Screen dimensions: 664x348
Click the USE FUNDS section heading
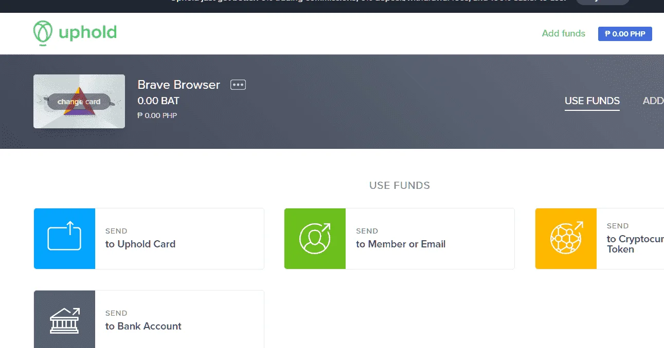coord(400,185)
